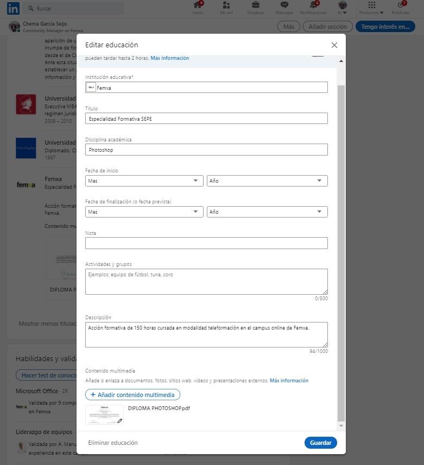Click the search magnifier icon beside Buscar
424x465 pixels.
click(31, 8)
